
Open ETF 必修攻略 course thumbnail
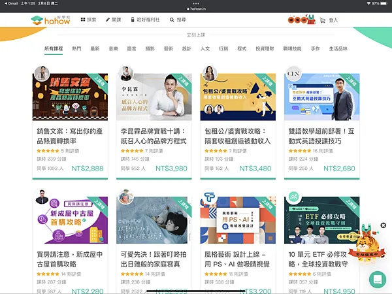321,220
